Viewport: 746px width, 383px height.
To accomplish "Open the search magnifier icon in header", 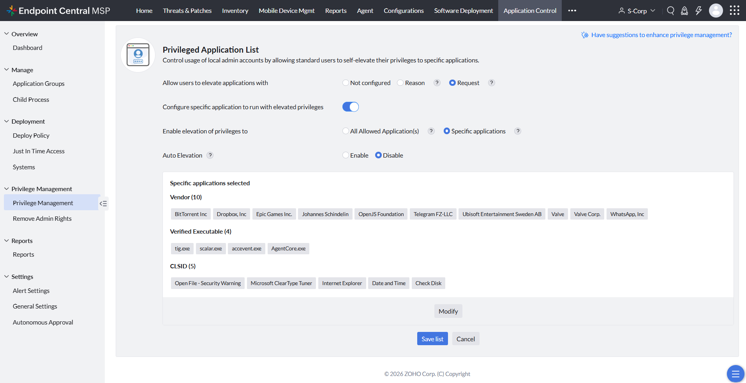I will pos(670,11).
